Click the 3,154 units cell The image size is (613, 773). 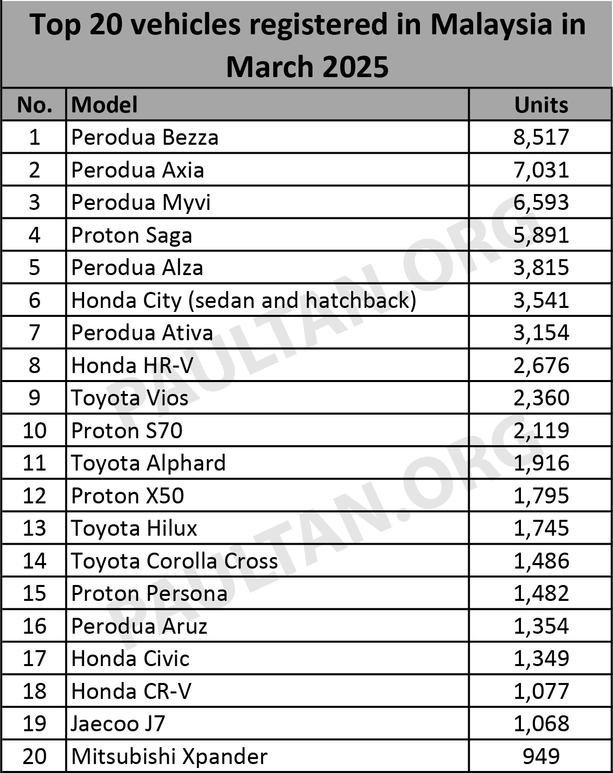tap(541, 333)
